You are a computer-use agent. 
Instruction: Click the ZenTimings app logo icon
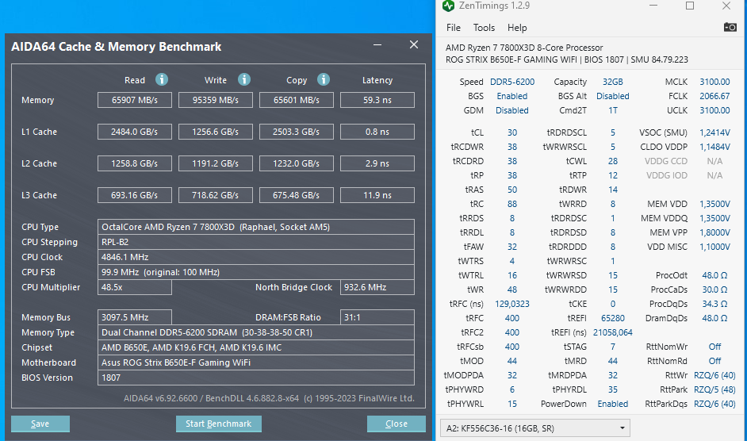point(448,6)
